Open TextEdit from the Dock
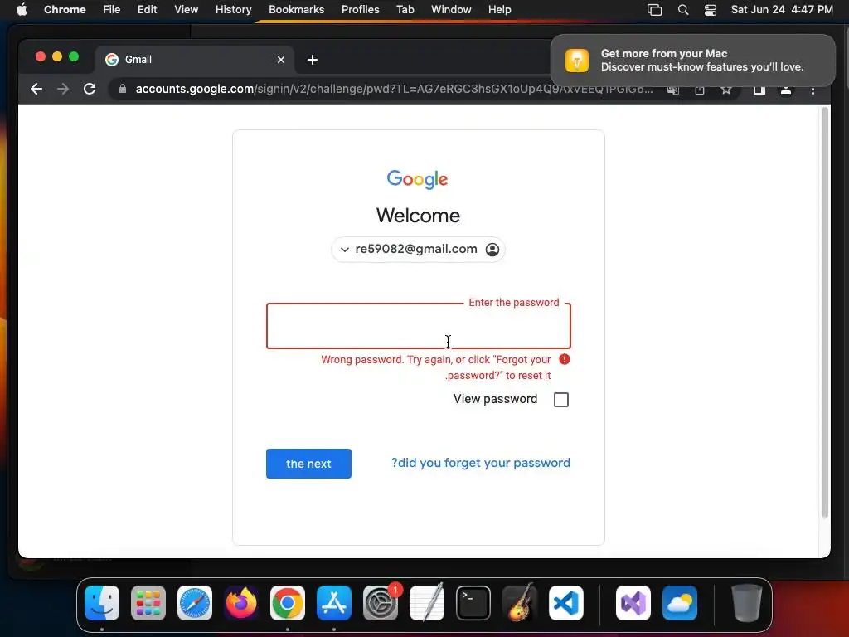This screenshot has width=849, height=637. (427, 603)
